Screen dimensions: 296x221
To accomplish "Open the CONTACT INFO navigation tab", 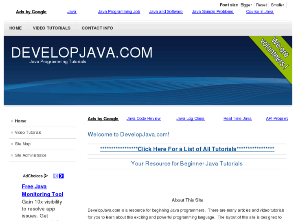I will pyautogui.click(x=97, y=28).
